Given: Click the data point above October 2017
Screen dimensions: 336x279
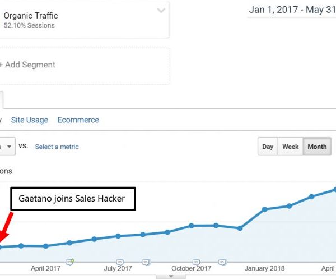Looking at the screenshot, I should 192,226.
